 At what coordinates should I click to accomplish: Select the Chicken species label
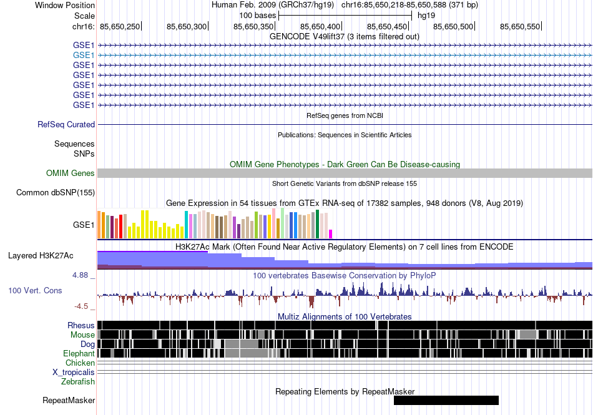pos(80,363)
